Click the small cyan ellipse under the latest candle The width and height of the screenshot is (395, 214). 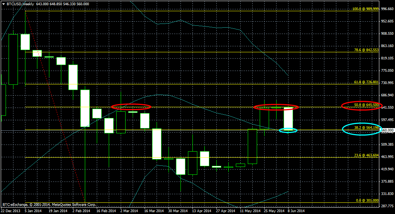[x=288, y=130]
